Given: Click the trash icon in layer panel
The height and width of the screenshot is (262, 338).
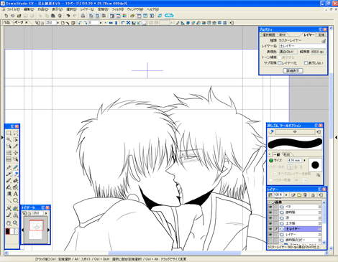Looking at the screenshot, I should click(305, 195).
